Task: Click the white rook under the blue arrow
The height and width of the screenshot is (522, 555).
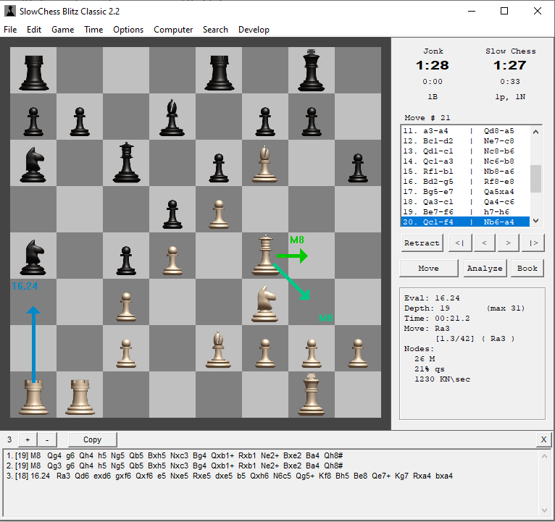Action: click(33, 395)
